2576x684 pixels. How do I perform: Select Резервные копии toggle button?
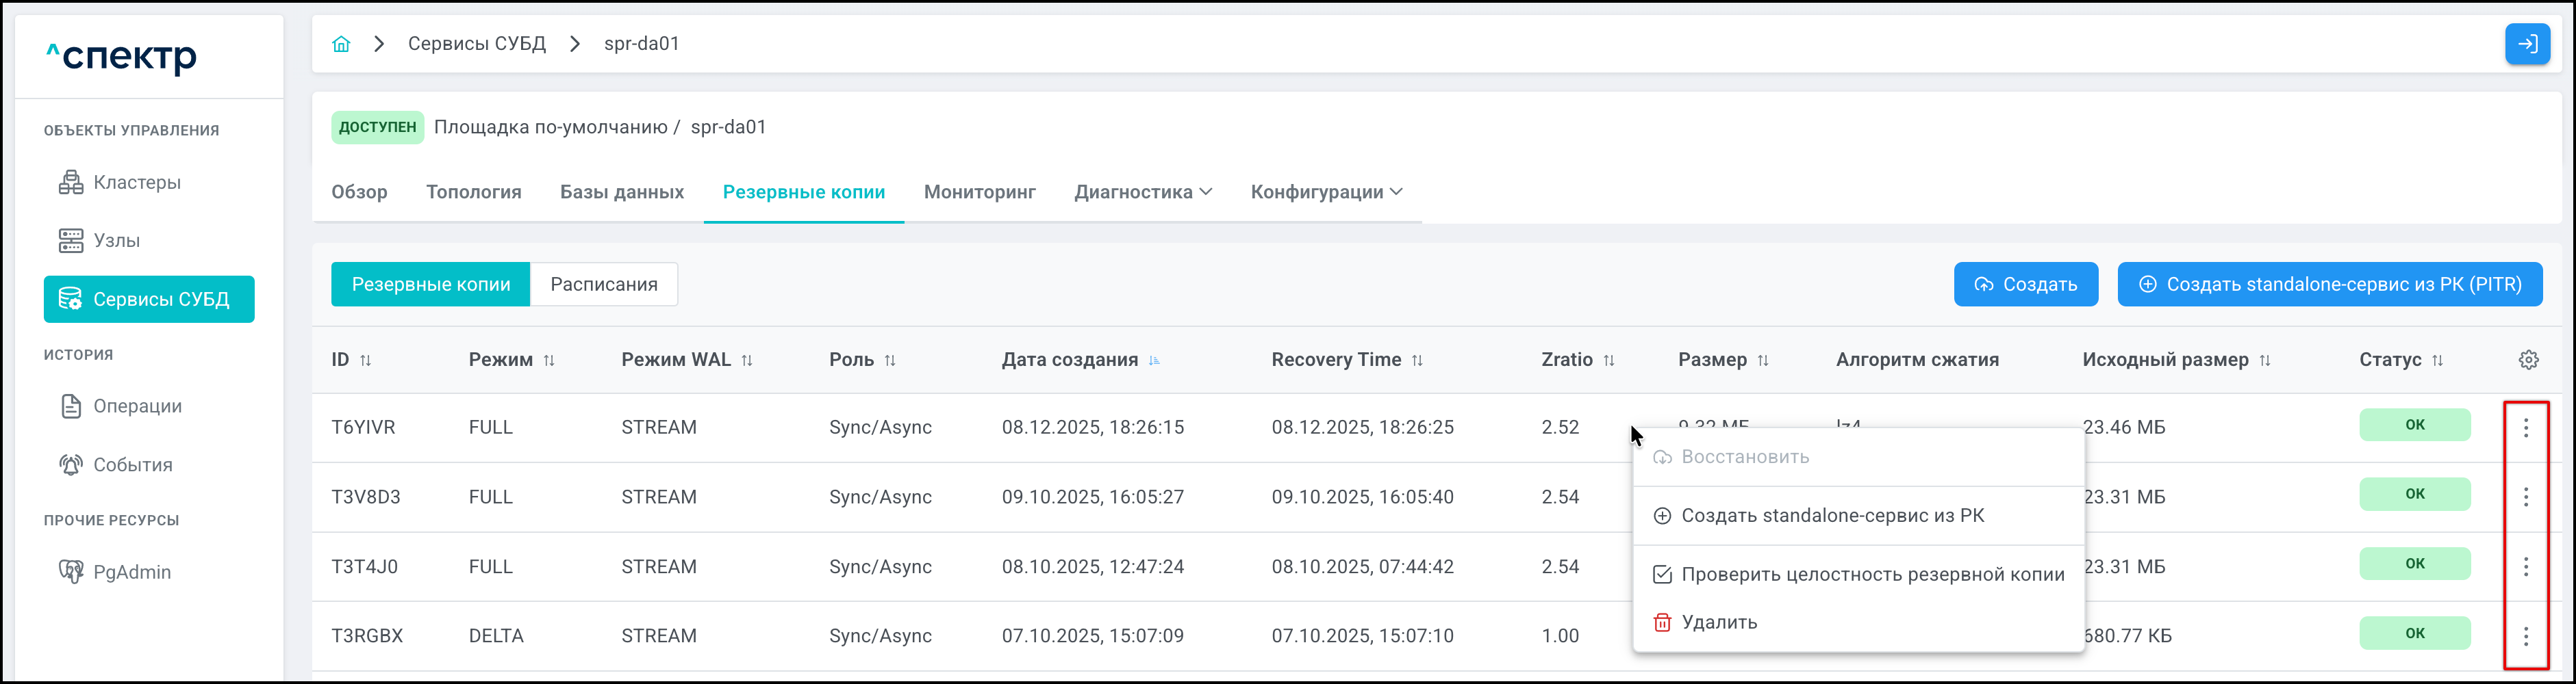point(430,285)
